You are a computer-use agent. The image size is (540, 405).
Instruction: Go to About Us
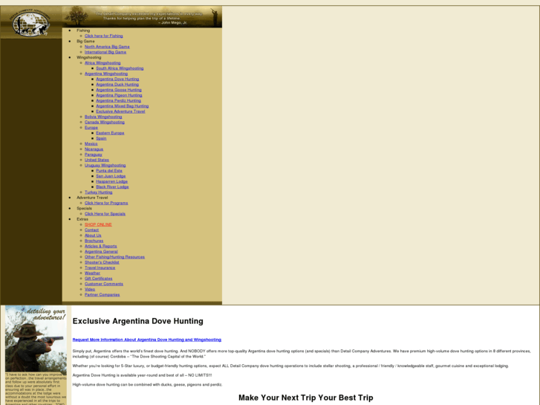coord(93,236)
